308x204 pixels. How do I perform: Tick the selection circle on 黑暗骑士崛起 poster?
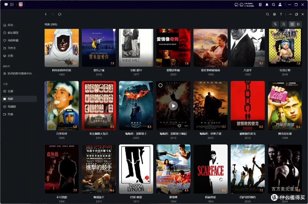coord(161,85)
